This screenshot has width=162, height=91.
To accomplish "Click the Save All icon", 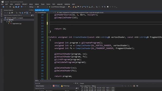I will (18, 7).
